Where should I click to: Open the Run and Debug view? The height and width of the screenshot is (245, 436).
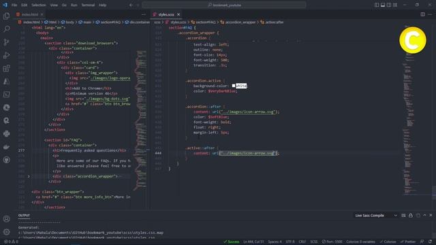coord(6,55)
